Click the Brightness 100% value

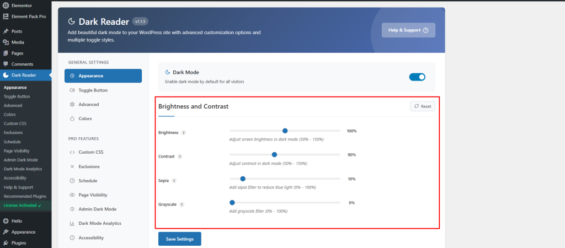351,131
